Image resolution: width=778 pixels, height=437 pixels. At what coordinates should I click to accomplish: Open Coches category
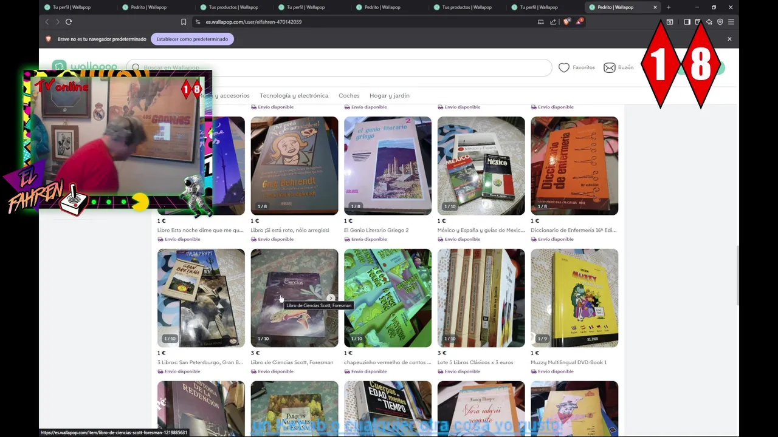click(x=349, y=95)
